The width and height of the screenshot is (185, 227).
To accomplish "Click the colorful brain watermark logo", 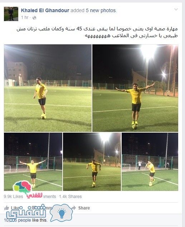I will point(23,187).
